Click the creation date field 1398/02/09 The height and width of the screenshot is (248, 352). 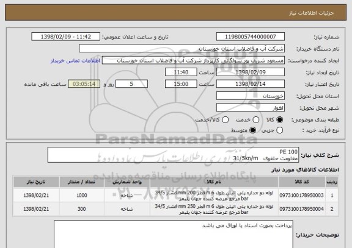point(251,72)
